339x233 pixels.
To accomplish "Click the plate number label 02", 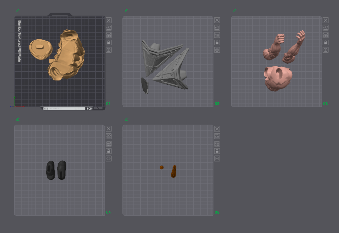I will coord(217,104).
